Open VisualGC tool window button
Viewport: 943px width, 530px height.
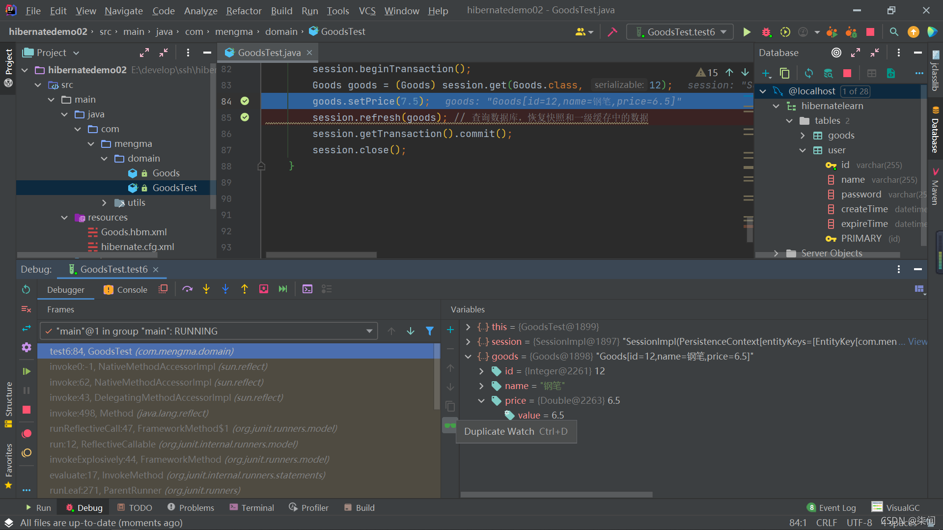pos(895,507)
